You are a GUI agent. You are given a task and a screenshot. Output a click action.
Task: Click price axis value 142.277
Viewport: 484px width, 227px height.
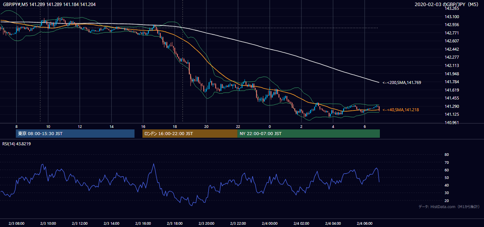click(x=452, y=57)
